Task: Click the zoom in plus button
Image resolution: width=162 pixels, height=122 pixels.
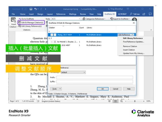Action: pyautogui.click(x=144, y=101)
